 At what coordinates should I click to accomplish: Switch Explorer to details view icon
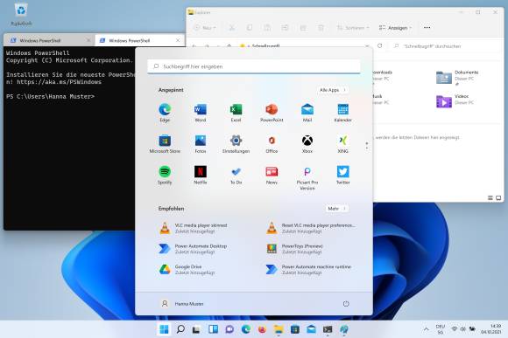(490, 197)
